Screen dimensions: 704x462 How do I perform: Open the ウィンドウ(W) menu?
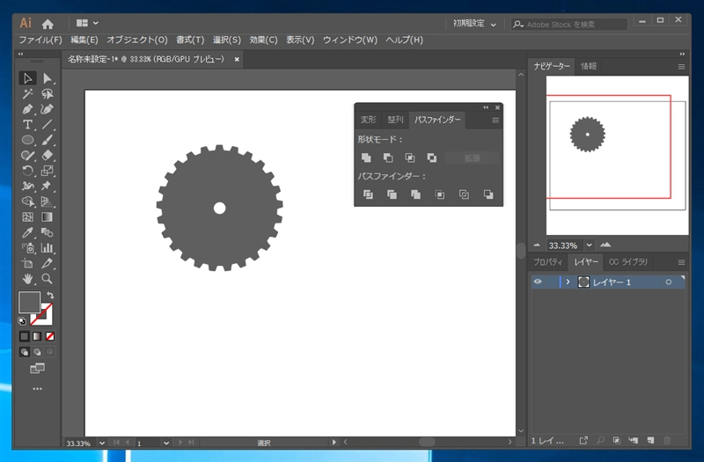coord(350,40)
